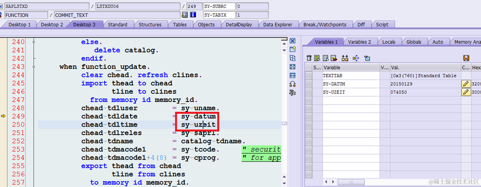
Task: Click the filter funnel icon in variables toolbar
Action: (367, 58)
